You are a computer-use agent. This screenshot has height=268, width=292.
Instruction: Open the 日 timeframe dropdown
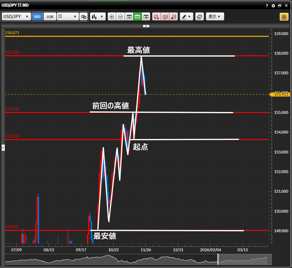[68, 17]
